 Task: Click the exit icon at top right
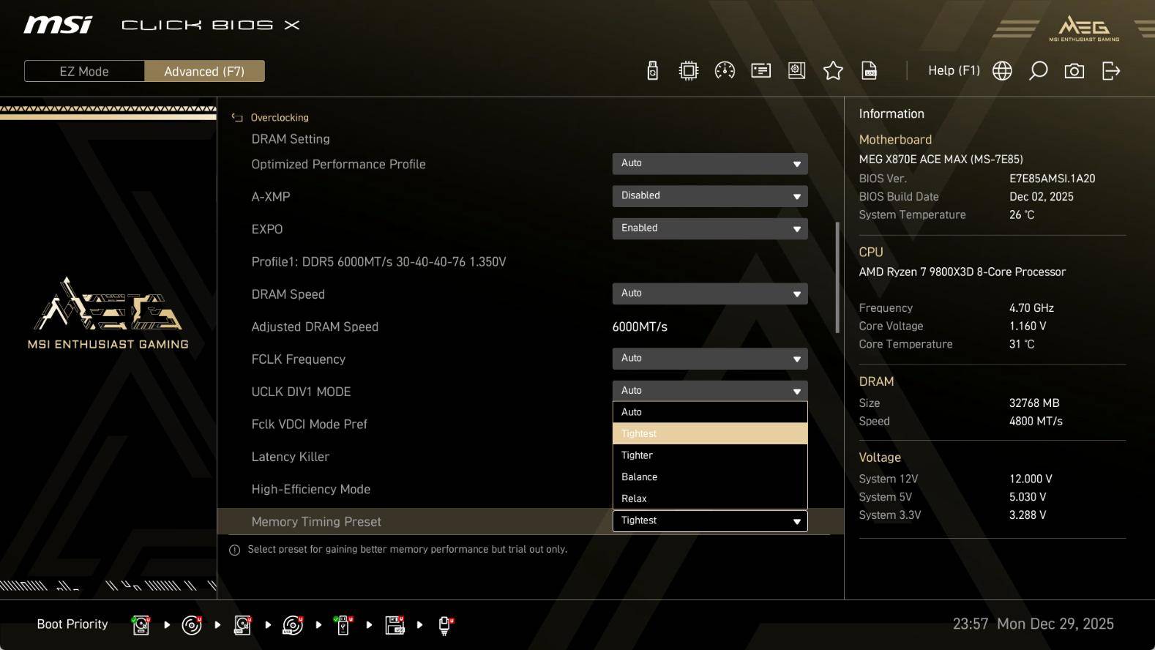[x=1110, y=71]
